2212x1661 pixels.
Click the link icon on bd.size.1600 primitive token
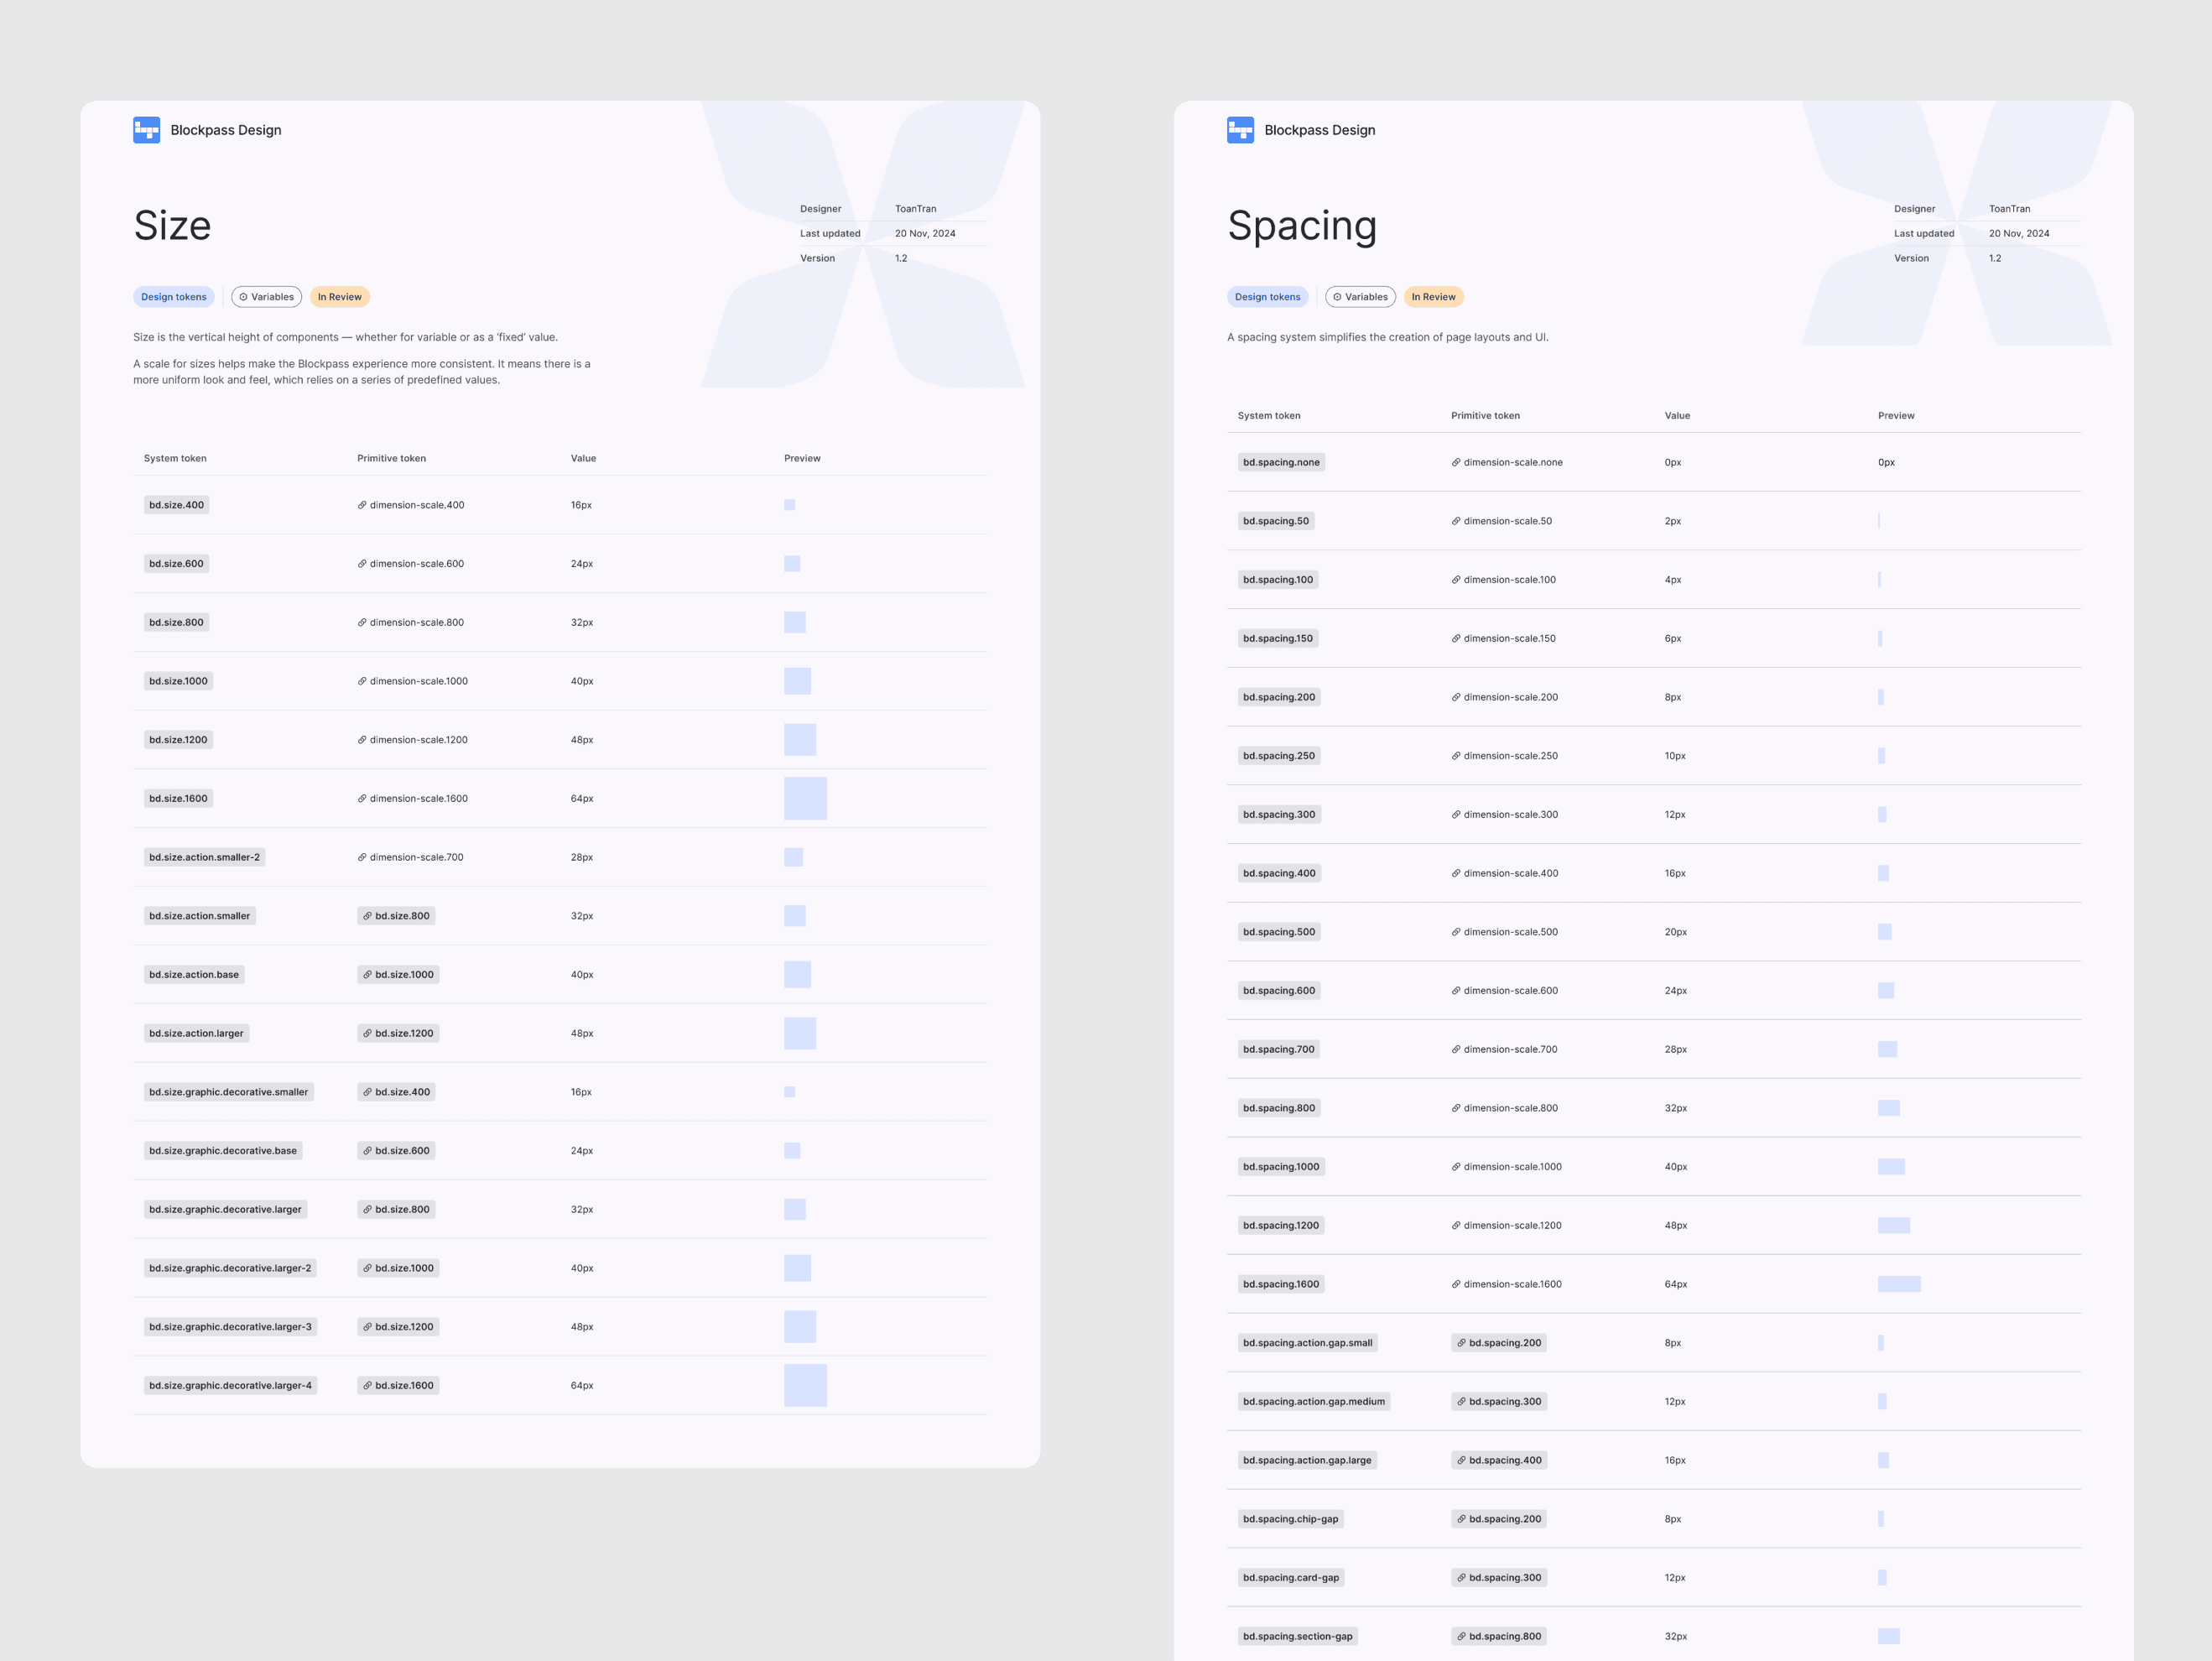click(x=368, y=1385)
